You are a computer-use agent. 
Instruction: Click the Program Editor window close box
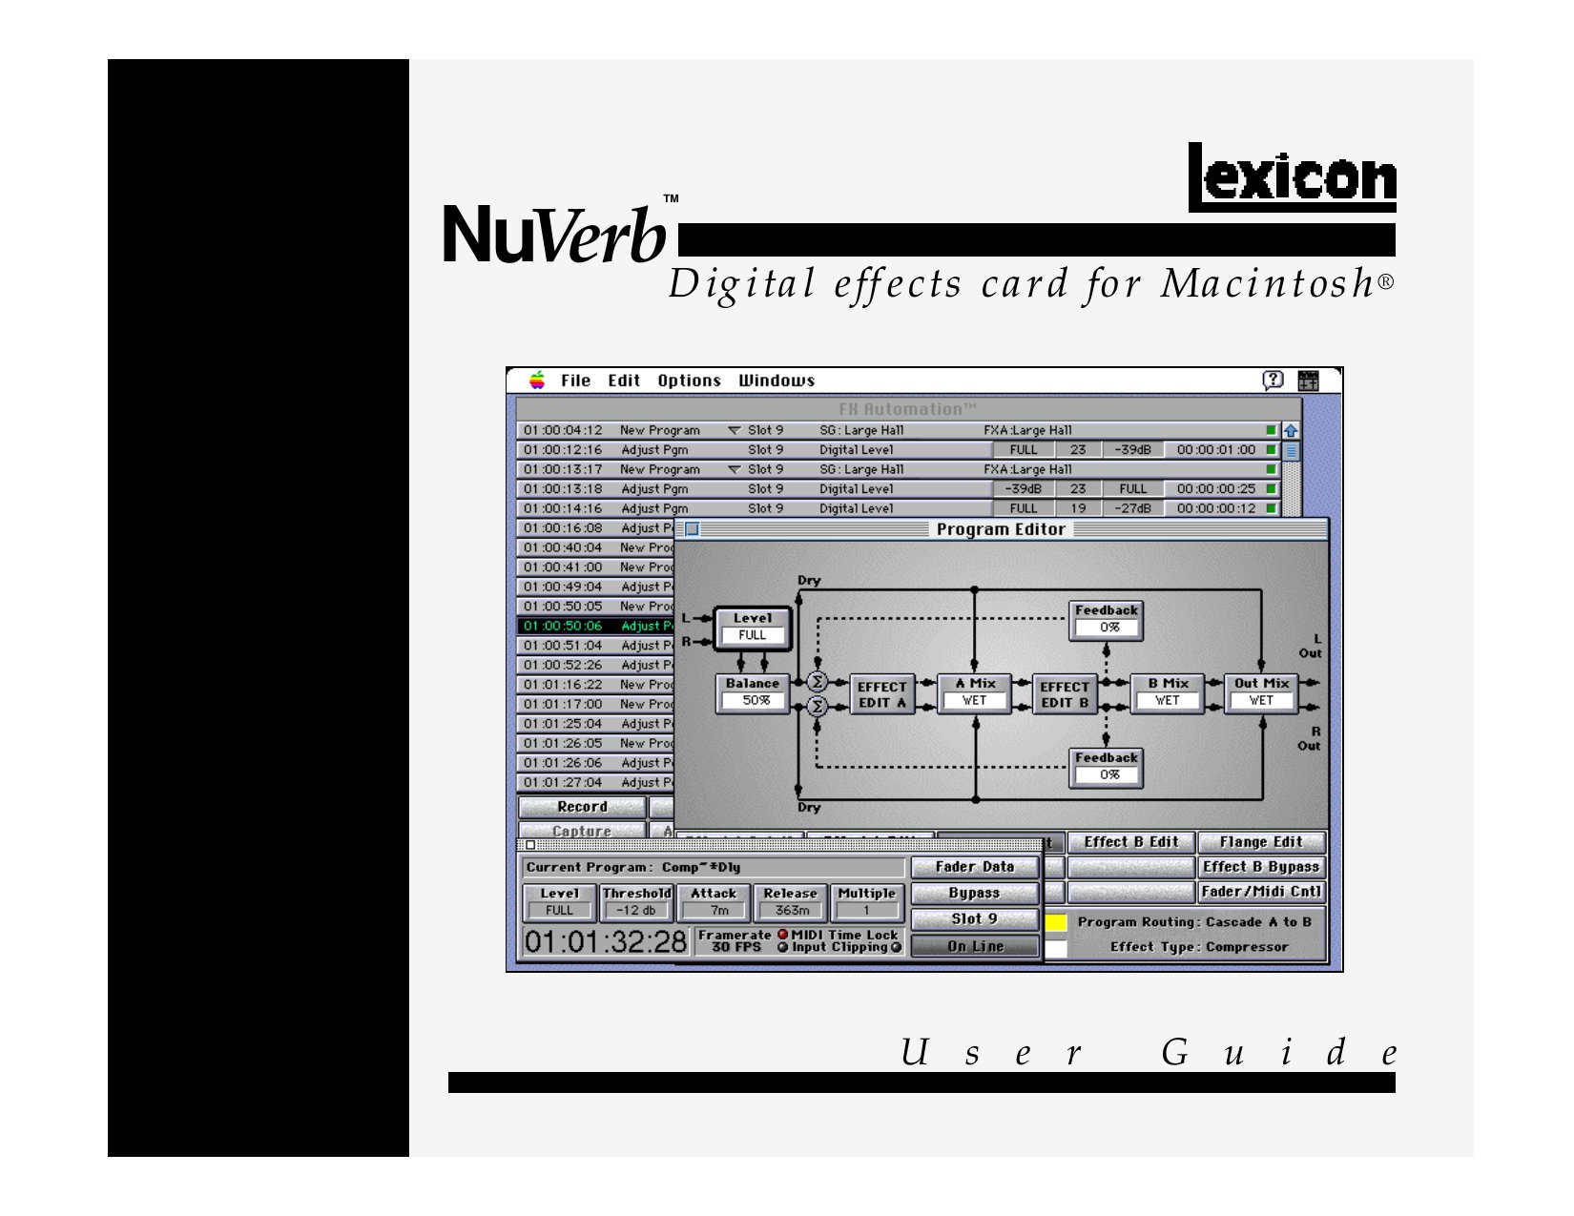tap(693, 529)
